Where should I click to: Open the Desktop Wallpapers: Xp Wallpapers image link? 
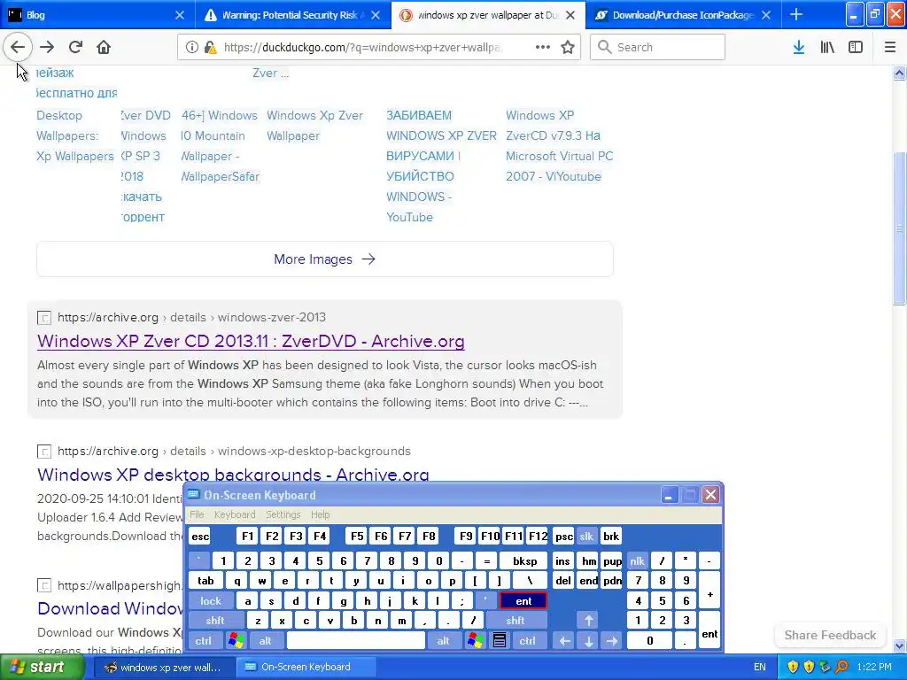click(74, 135)
